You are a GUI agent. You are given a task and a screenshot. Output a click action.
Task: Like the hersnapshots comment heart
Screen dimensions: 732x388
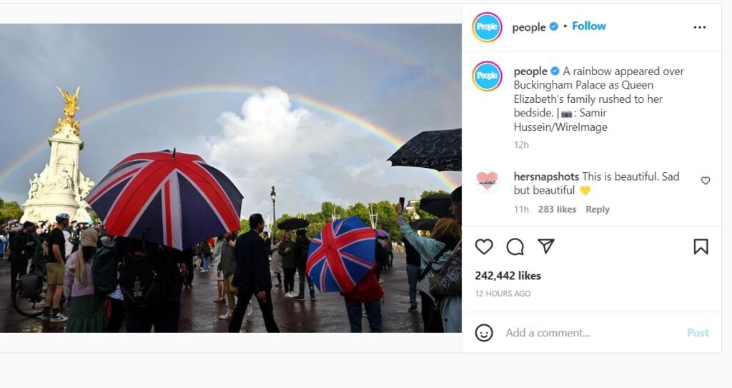tap(706, 181)
